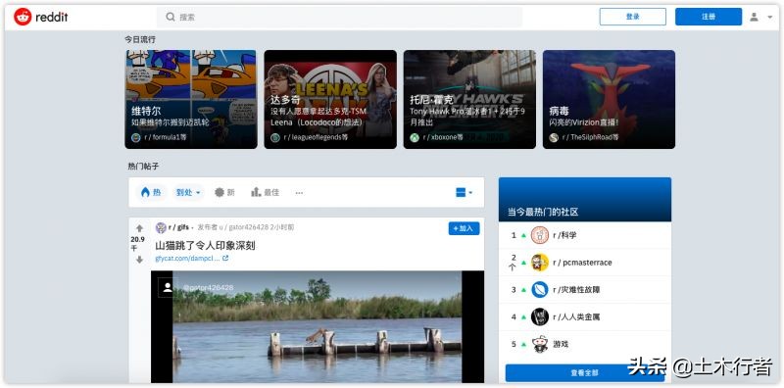This screenshot has height=388, width=784.
Task: Click the Reddit logo home icon
Action: coord(23,17)
